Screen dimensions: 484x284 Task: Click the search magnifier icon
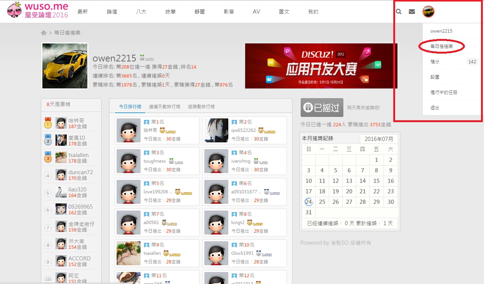tap(399, 12)
